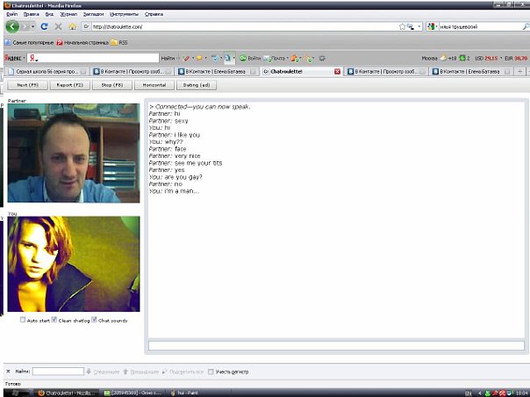Toggle the Chat sounds checkbox

pyautogui.click(x=94, y=320)
